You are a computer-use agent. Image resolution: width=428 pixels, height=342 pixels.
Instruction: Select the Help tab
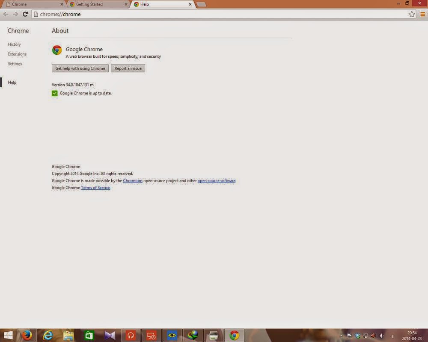162,4
